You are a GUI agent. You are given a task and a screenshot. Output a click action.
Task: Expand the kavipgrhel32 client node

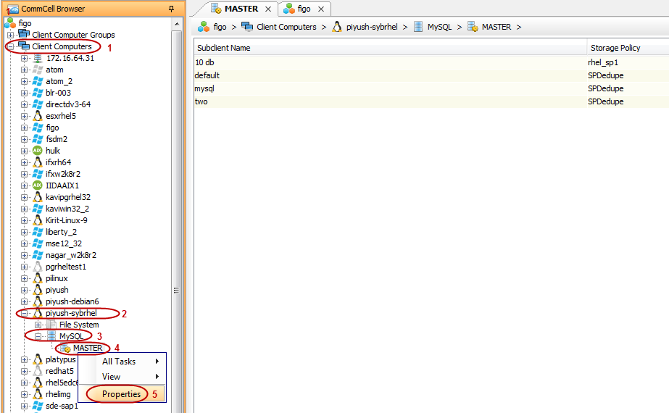[25, 197]
